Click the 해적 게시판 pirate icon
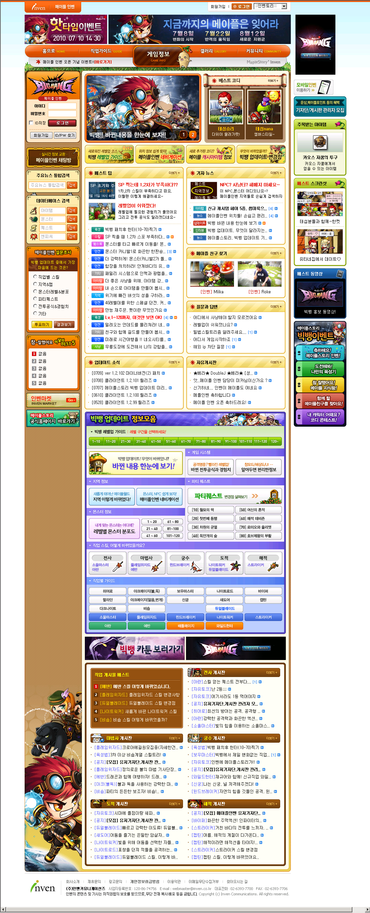 tap(195, 803)
